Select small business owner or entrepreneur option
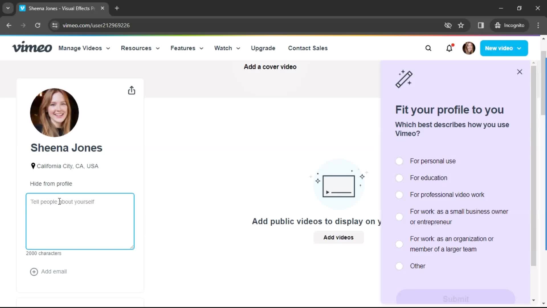Viewport: 547px width, 308px height. (399, 217)
